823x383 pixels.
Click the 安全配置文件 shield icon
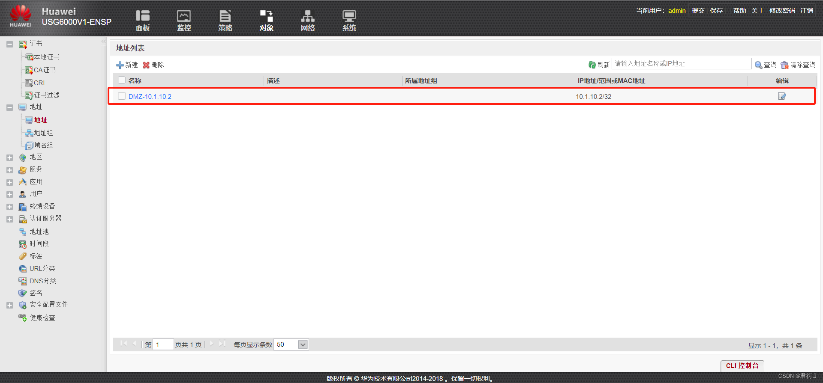pos(23,305)
